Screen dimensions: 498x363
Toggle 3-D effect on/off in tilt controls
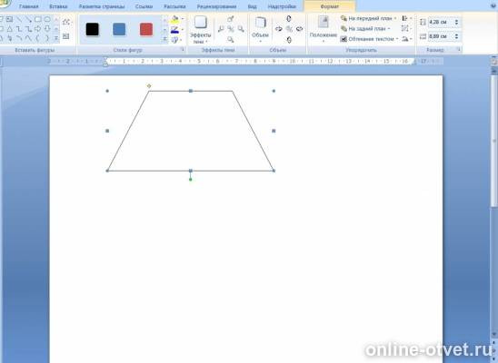pos(289,29)
